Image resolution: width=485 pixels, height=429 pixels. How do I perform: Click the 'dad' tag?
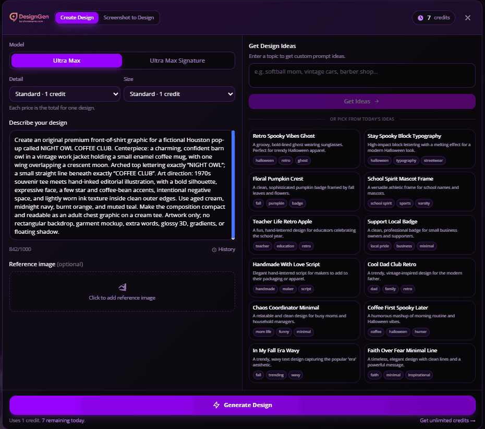point(374,289)
